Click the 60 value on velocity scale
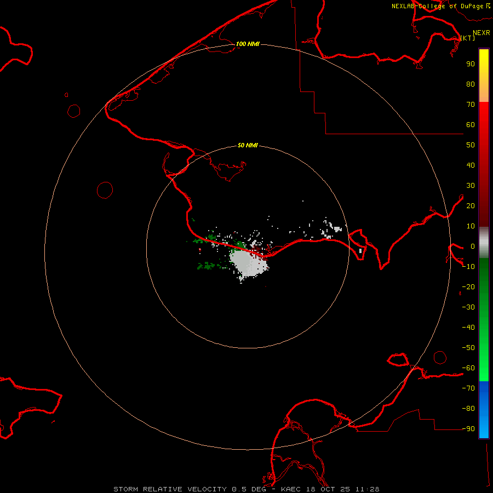The image size is (493, 493). 471,125
